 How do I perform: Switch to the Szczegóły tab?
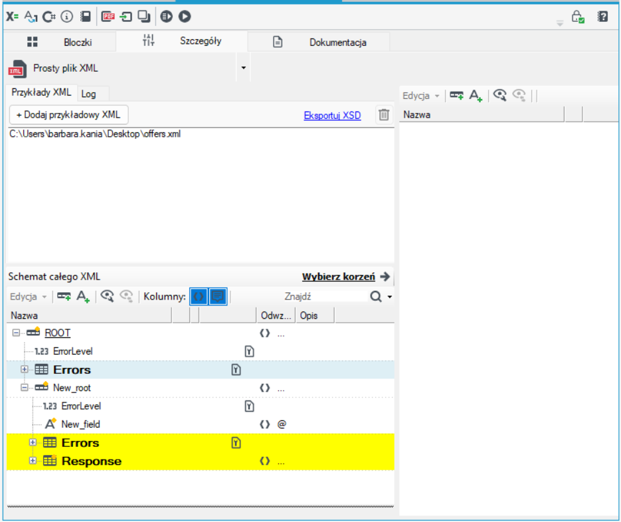click(182, 41)
